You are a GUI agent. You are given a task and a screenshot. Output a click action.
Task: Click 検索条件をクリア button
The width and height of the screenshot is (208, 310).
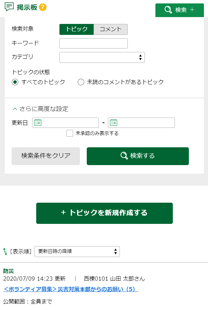(x=46, y=156)
